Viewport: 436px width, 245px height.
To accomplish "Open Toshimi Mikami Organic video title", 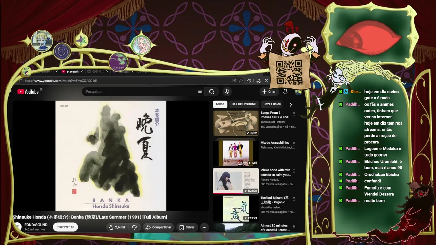I will coord(275,200).
